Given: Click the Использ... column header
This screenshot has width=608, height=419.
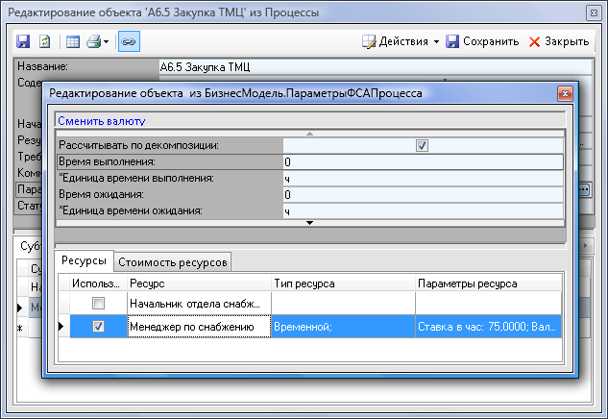Looking at the screenshot, I should 99,283.
